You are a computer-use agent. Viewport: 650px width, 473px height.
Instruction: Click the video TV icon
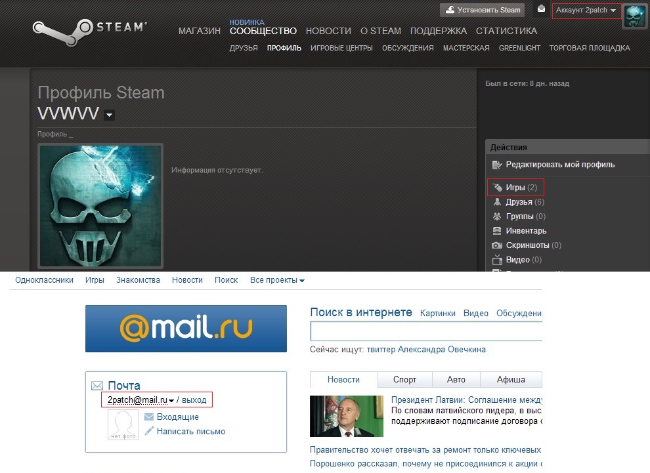497,260
